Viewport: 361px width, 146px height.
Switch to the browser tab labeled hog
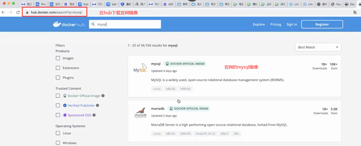(336, 4)
